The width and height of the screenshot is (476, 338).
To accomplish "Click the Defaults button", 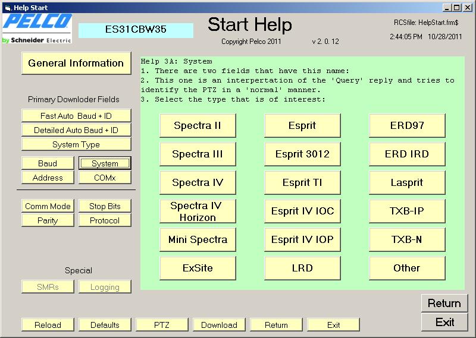I will pos(105,325).
